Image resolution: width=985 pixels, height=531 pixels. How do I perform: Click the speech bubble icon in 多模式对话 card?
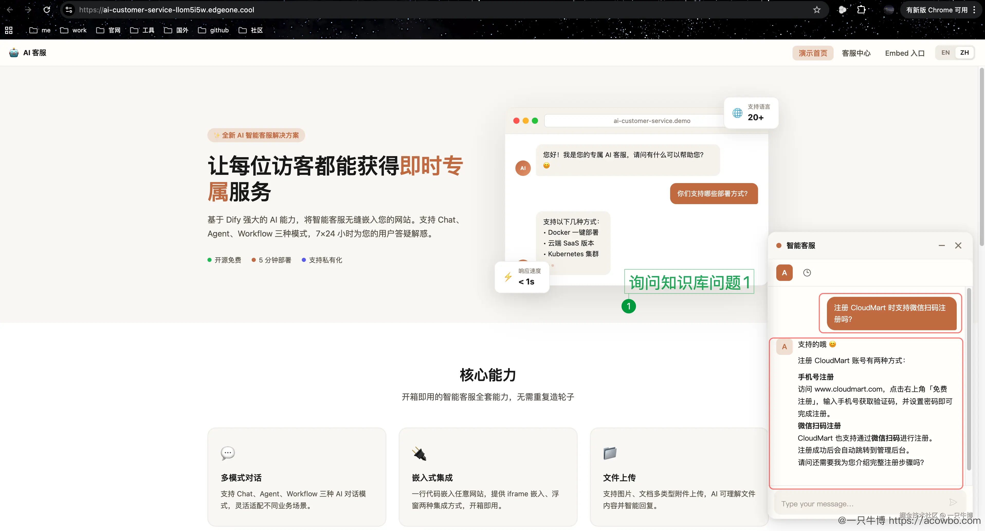click(x=227, y=453)
